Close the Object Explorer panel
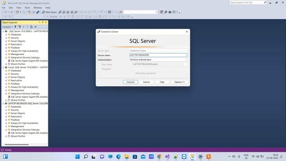 46,22
